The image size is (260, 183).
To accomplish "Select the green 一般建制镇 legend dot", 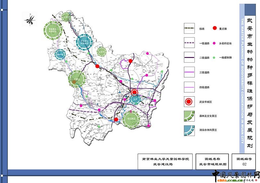I will point(214,58).
